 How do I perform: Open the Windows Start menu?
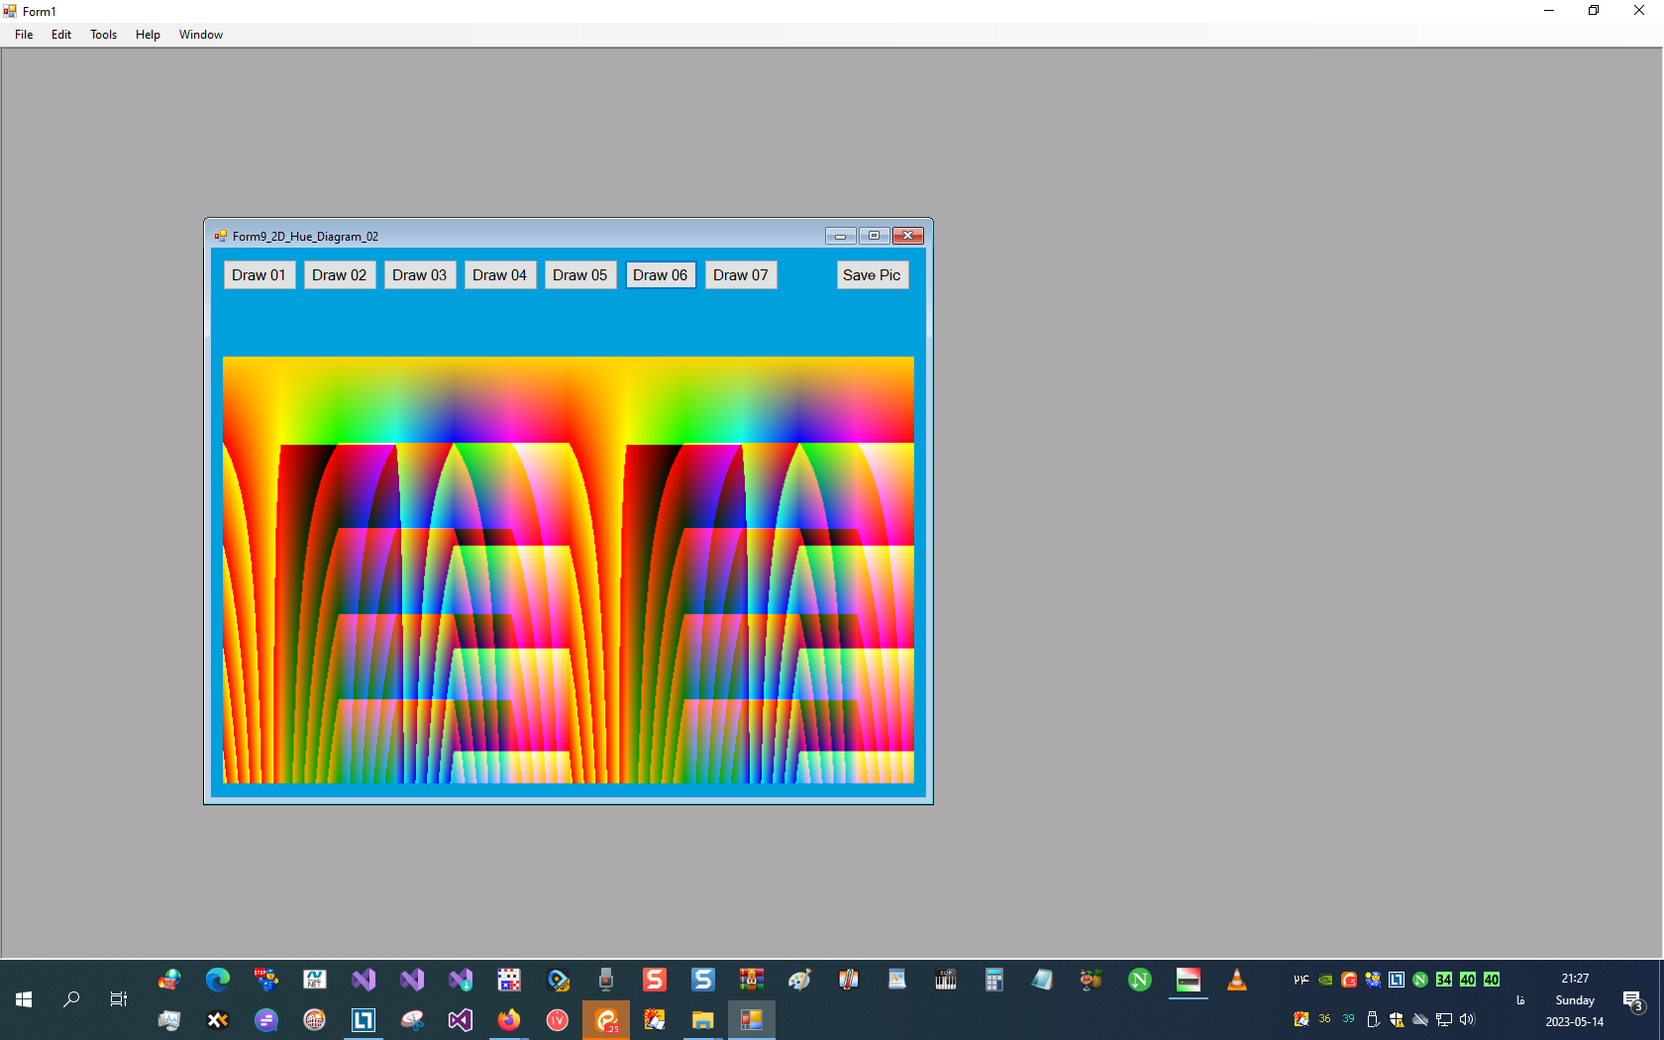[24, 999]
